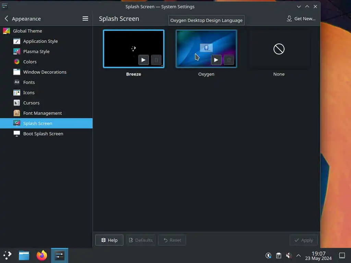Click the muted volume tray icon
This screenshot has height=263, width=351.
click(x=289, y=255)
